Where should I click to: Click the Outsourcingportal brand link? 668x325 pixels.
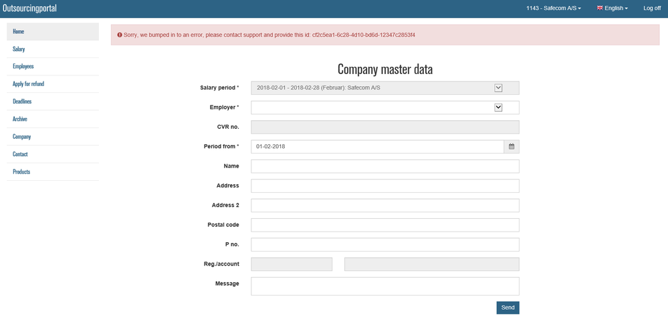pos(29,8)
